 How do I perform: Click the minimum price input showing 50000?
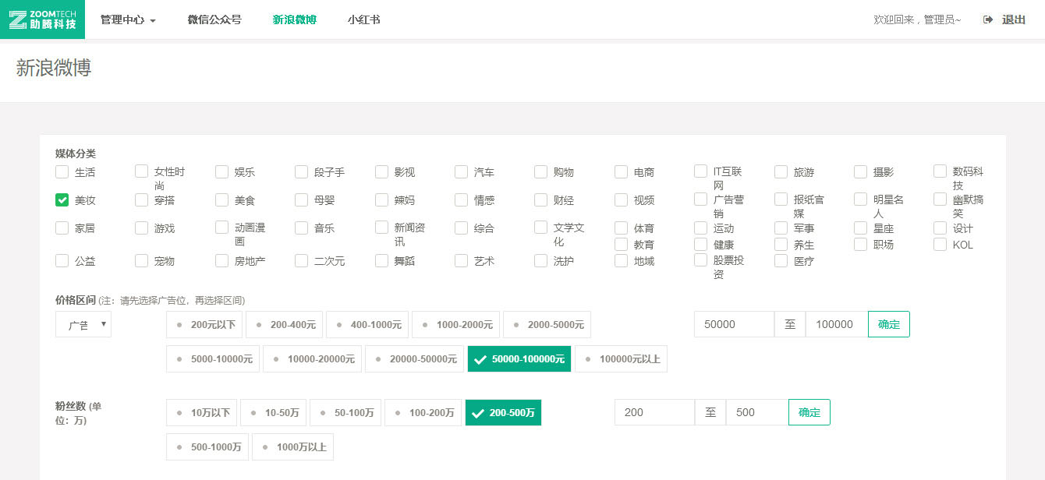(x=733, y=324)
